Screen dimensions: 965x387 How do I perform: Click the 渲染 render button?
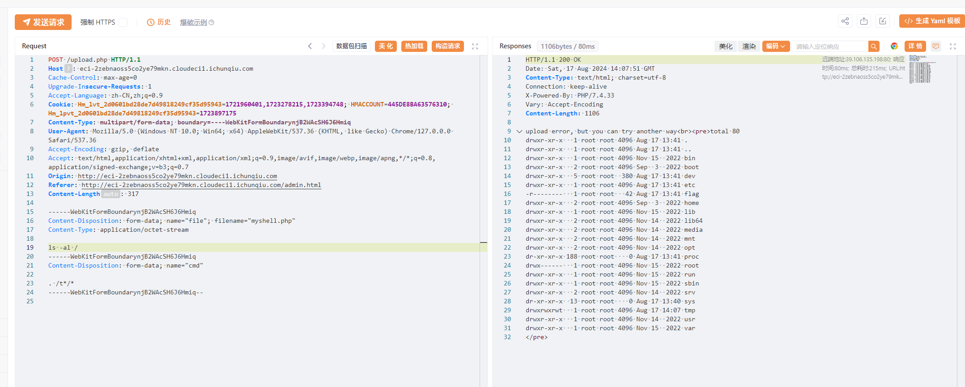749,47
